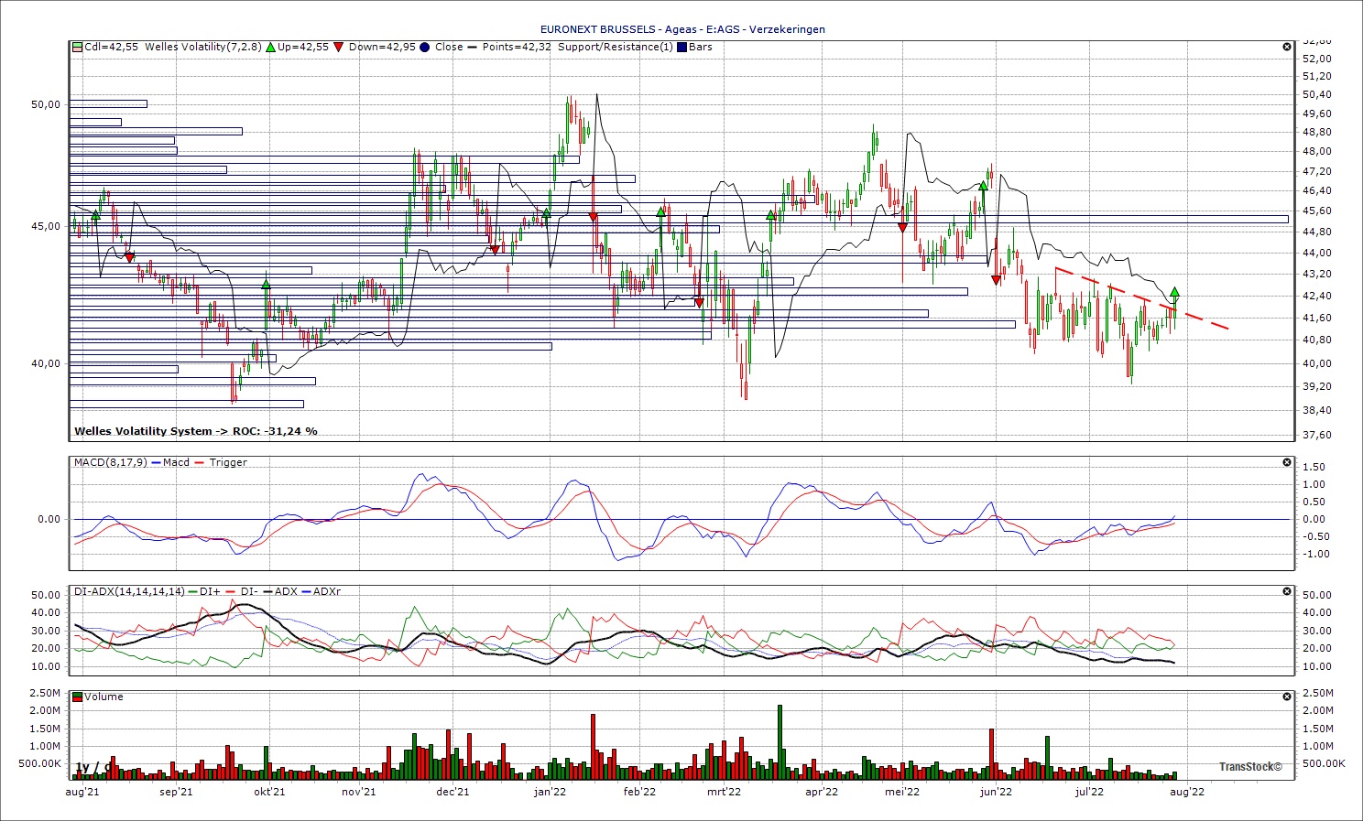Click the Down=42,95 legend value
The height and width of the screenshot is (821, 1363).
[382, 47]
